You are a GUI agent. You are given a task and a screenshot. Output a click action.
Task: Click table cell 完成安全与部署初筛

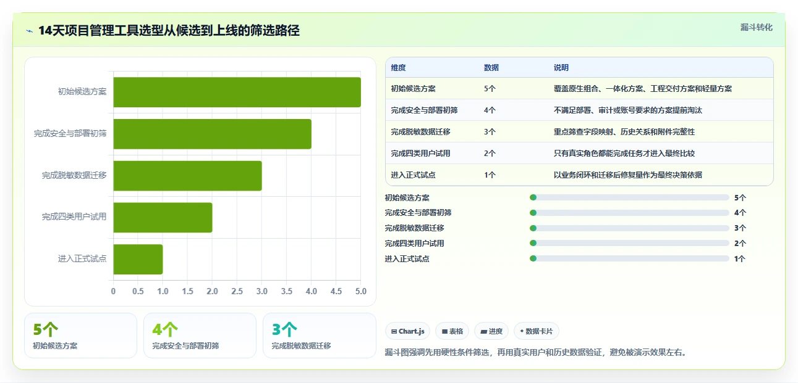(x=424, y=110)
